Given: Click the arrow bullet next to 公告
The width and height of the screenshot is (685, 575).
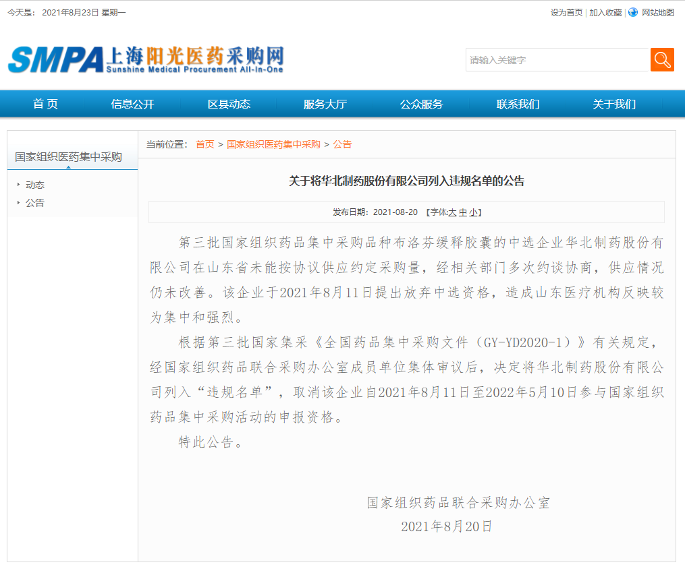Looking at the screenshot, I should click(x=18, y=202).
